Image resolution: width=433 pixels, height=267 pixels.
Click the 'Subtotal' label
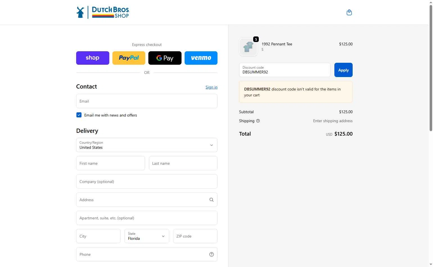[246, 112]
